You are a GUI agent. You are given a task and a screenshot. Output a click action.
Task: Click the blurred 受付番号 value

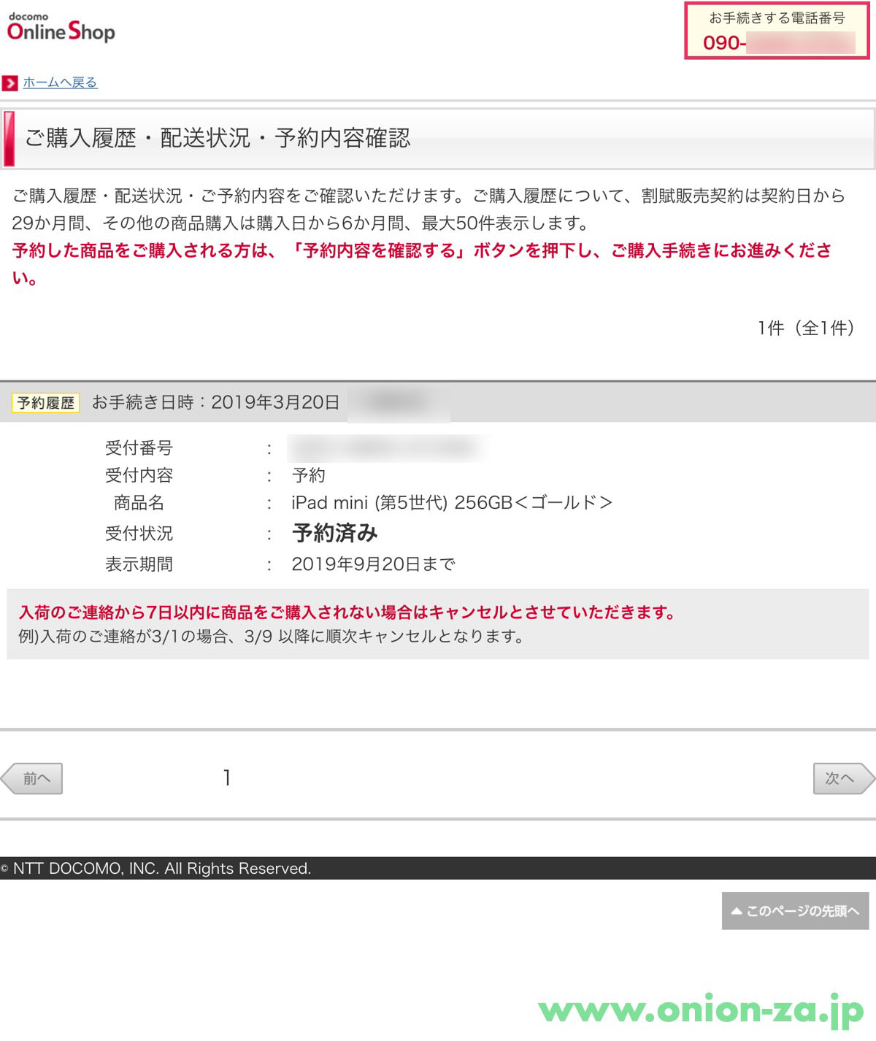click(x=387, y=447)
